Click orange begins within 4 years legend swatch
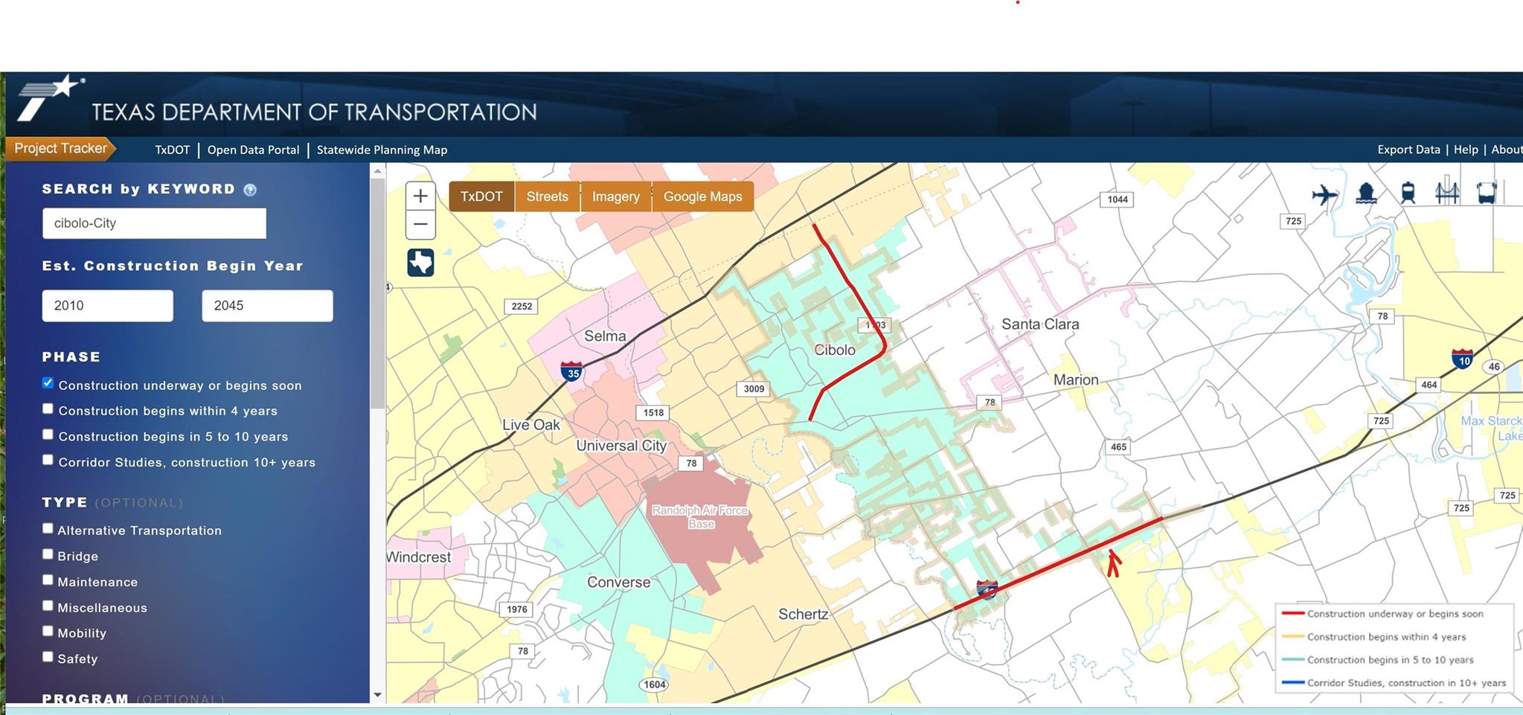Image resolution: width=1523 pixels, height=715 pixels. (1293, 637)
